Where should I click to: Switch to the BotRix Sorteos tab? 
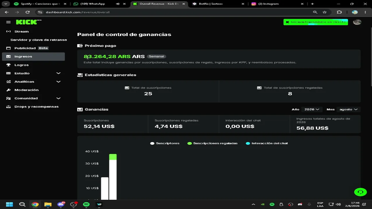coord(214,4)
